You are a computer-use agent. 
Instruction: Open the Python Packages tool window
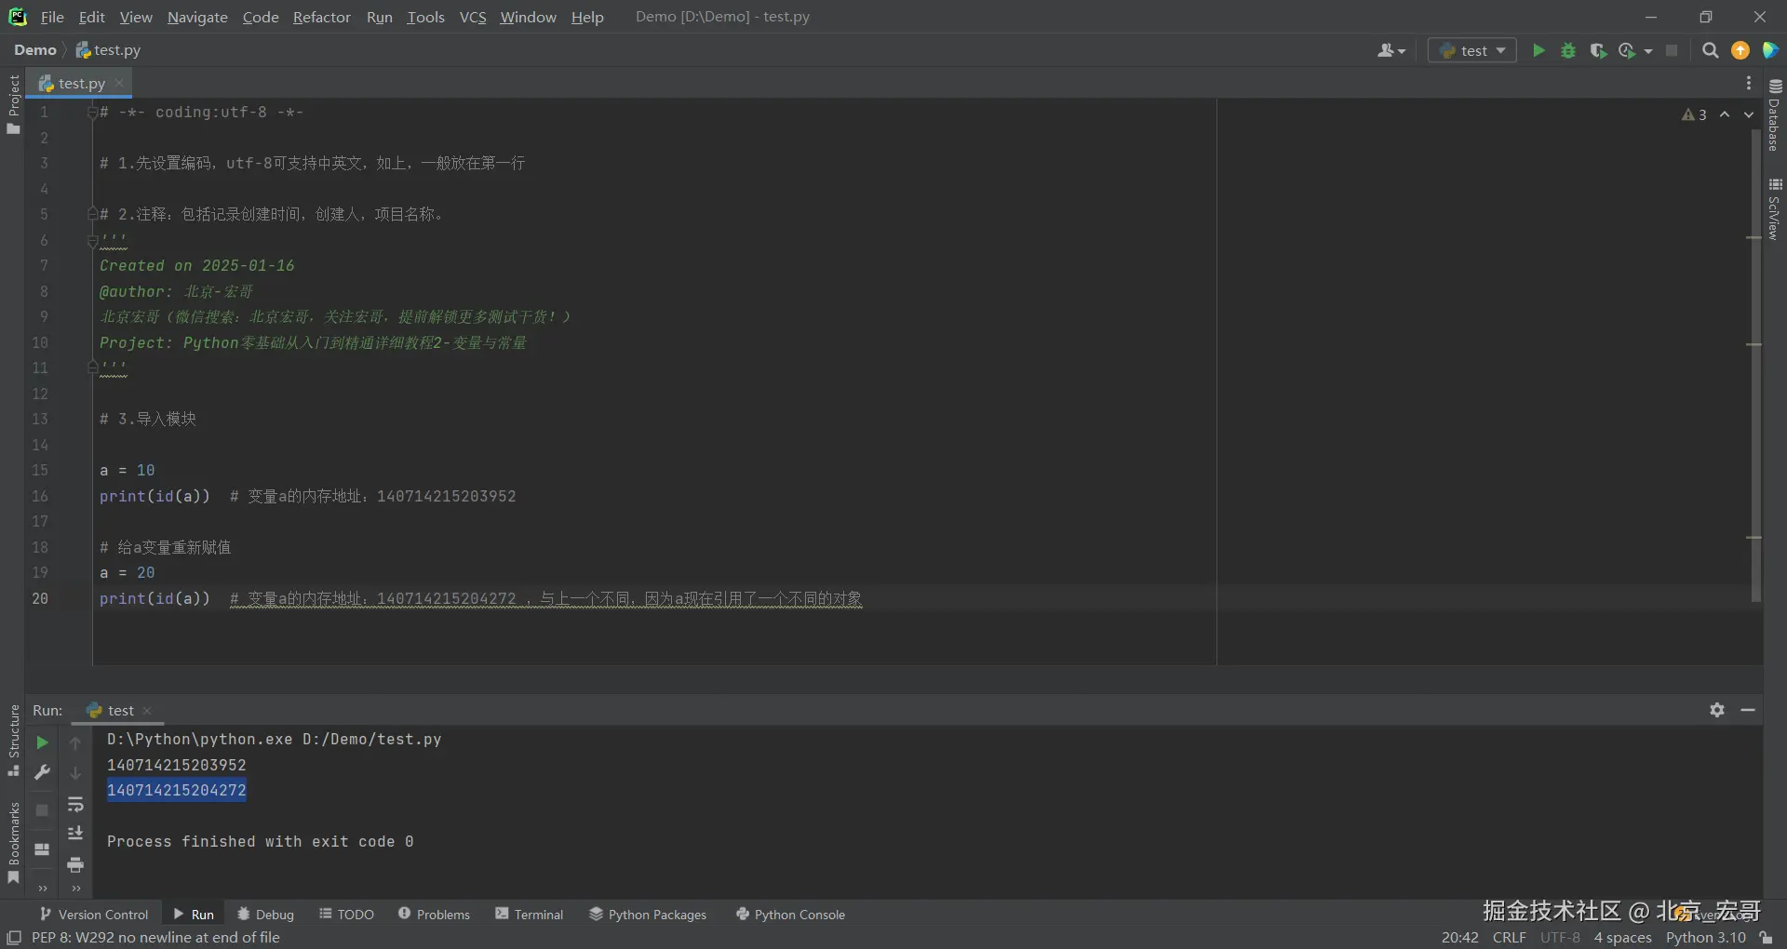648,915
